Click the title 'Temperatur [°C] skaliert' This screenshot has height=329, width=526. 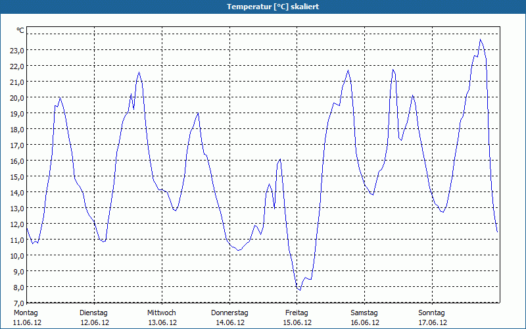[273, 7]
